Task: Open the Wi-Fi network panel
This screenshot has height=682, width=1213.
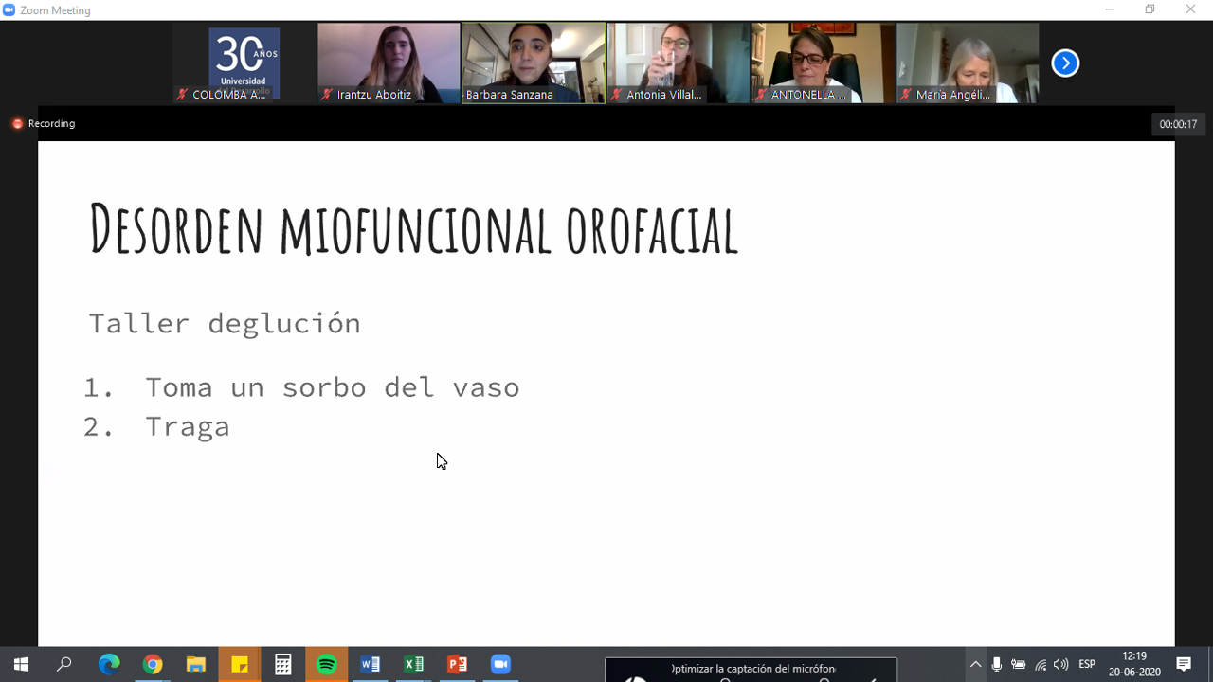Action: coord(1041,664)
